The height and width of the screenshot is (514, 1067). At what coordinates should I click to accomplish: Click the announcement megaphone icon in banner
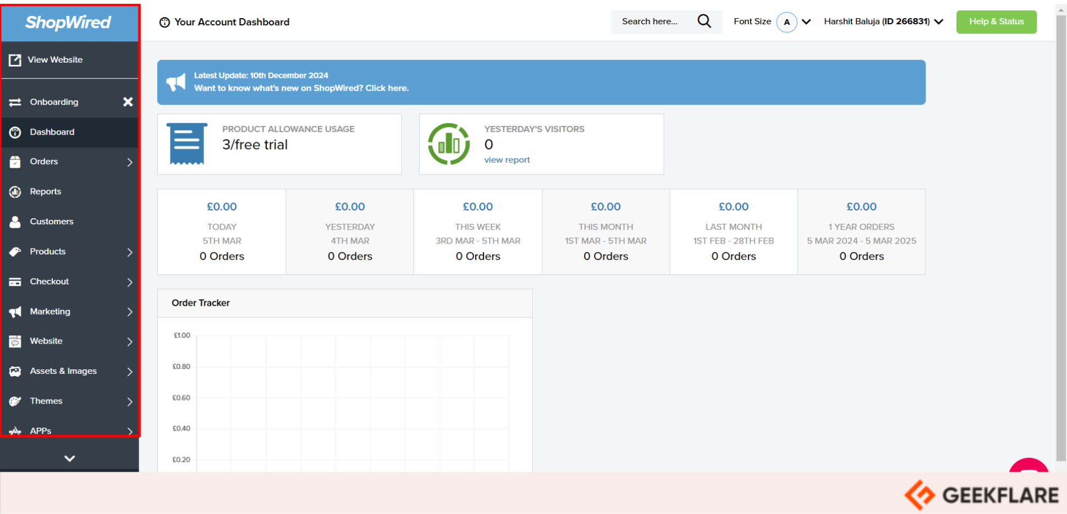click(x=176, y=82)
